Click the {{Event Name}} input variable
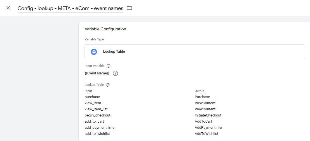 coord(97,73)
